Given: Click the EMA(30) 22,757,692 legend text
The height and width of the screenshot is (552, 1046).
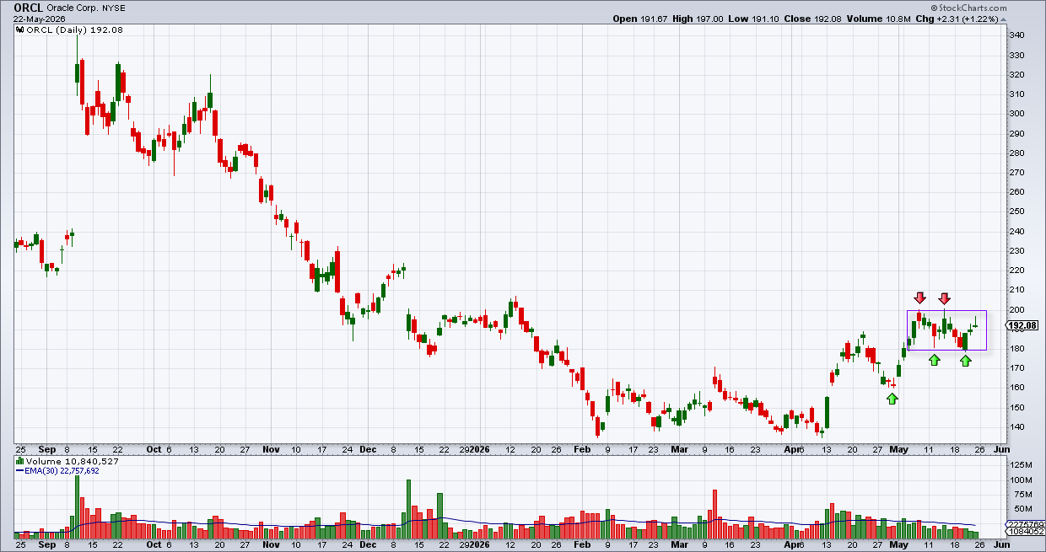Looking at the screenshot, I should point(62,471).
